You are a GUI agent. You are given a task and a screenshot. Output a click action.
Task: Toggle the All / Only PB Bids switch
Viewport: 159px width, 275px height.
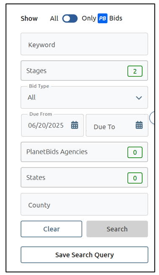click(x=70, y=19)
